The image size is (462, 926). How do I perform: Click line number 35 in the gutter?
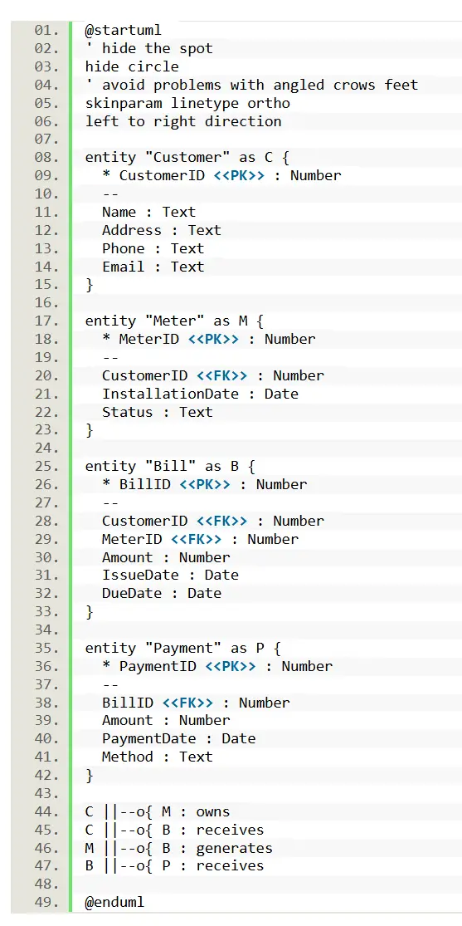coord(46,648)
